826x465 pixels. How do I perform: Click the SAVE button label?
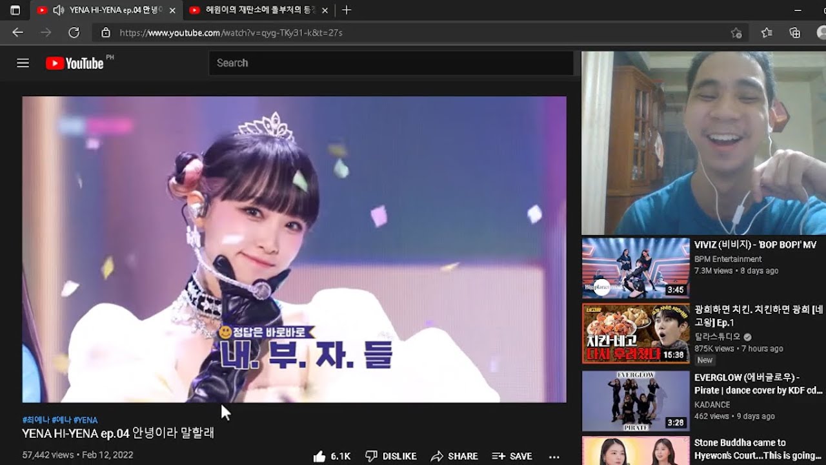coord(521,457)
